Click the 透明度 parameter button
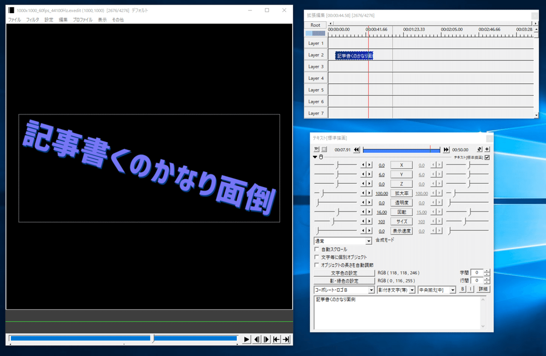 click(402, 203)
